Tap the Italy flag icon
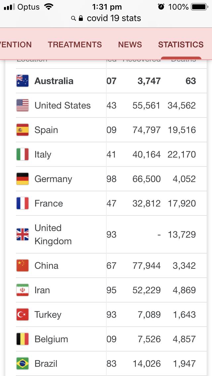Screen dimensions: 212x376 tap(23, 155)
